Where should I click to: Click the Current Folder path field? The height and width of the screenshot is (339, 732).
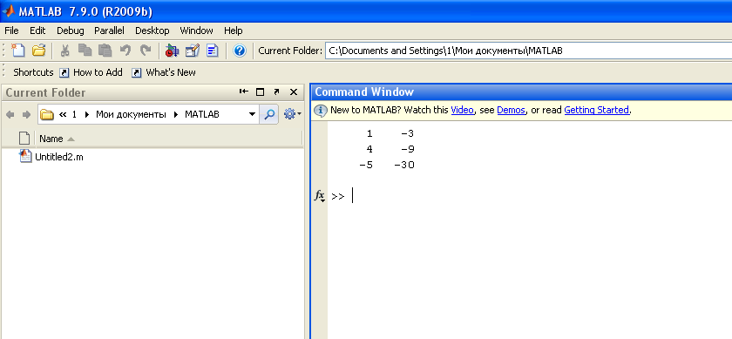point(528,51)
